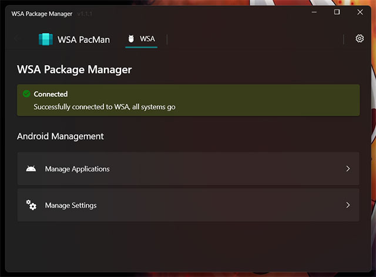Close the WSA Package Manager window
The width and height of the screenshot is (376, 277).
[360, 12]
